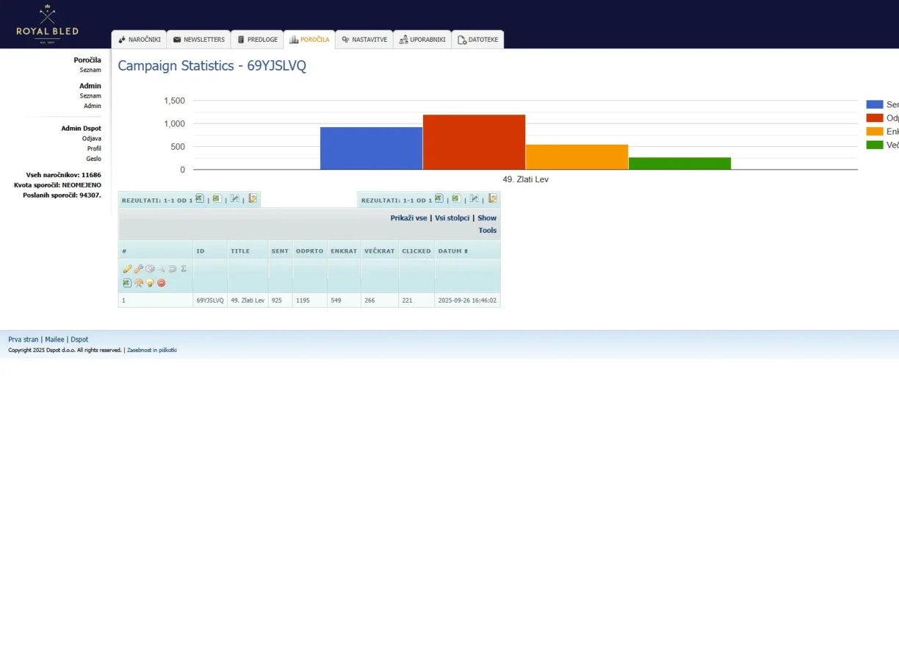
Task: Click the sigma sum icon in the table
Action: pos(184,269)
